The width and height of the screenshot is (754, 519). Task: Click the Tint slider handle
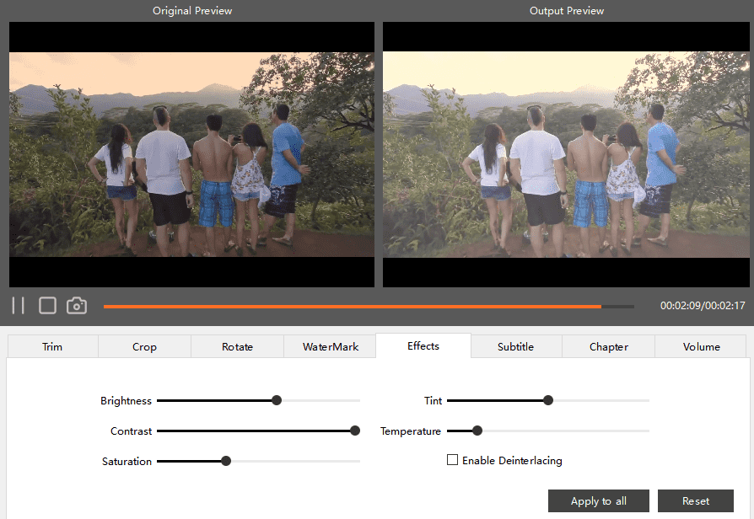548,400
